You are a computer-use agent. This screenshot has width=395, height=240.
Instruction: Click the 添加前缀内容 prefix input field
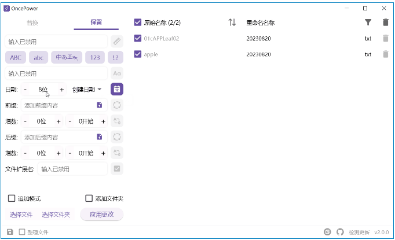(58, 105)
